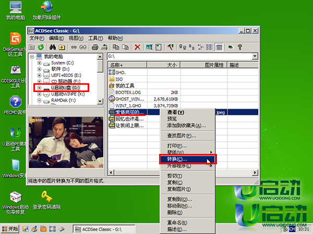This screenshot has height=234, width=313.
Task: Sort by the 大小 column header
Action: point(164,65)
